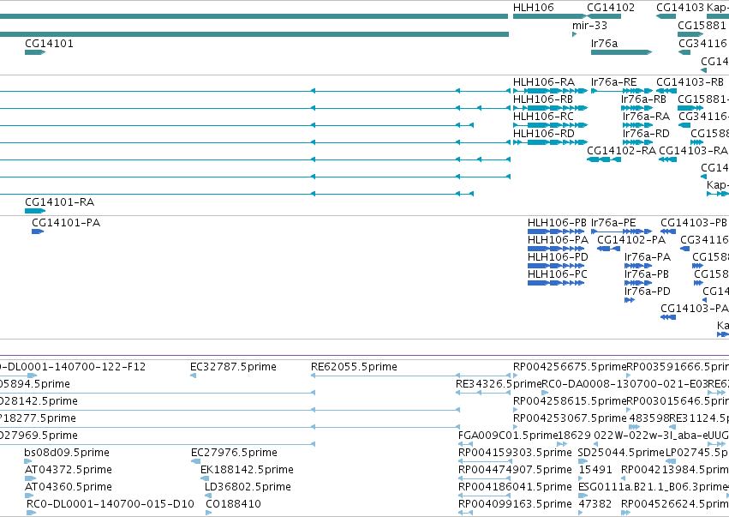Image resolution: width=729 pixels, height=517 pixels.
Task: Click the CG14102 gene label
Action: pyautogui.click(x=611, y=8)
